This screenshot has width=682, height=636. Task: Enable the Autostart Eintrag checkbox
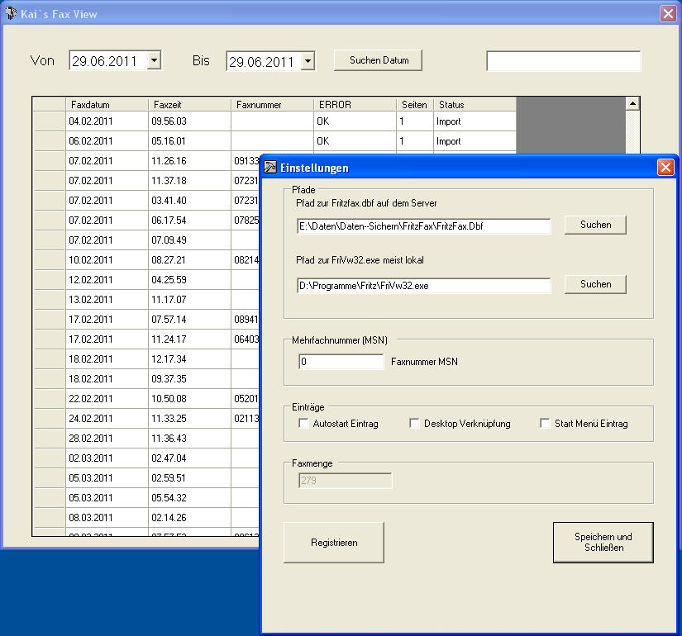(303, 424)
